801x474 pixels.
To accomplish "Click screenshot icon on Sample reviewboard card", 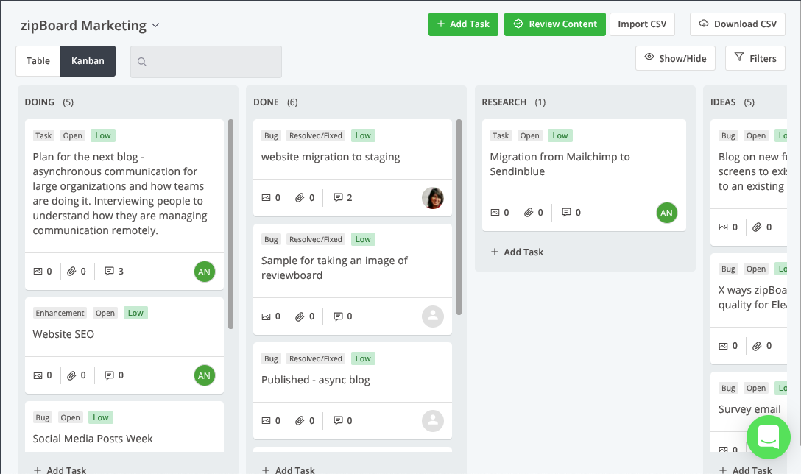I will click(x=267, y=316).
